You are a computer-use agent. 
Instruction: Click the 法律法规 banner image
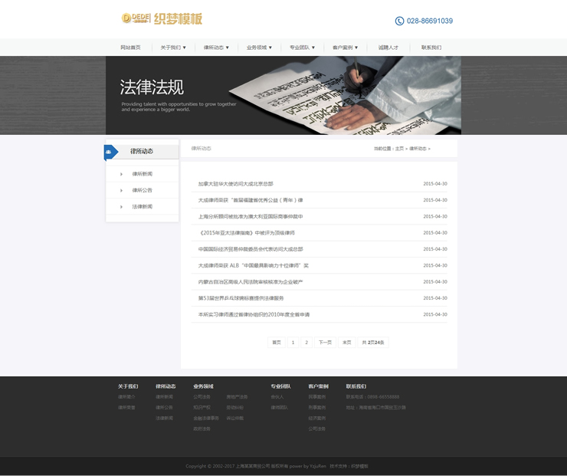[283, 95]
